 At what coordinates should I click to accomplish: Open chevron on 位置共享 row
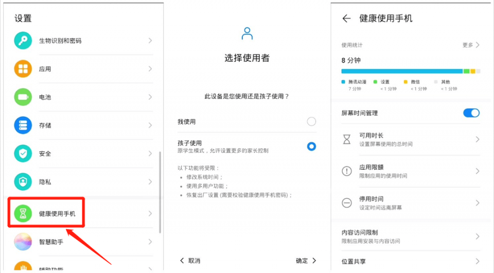pyautogui.click(x=478, y=261)
